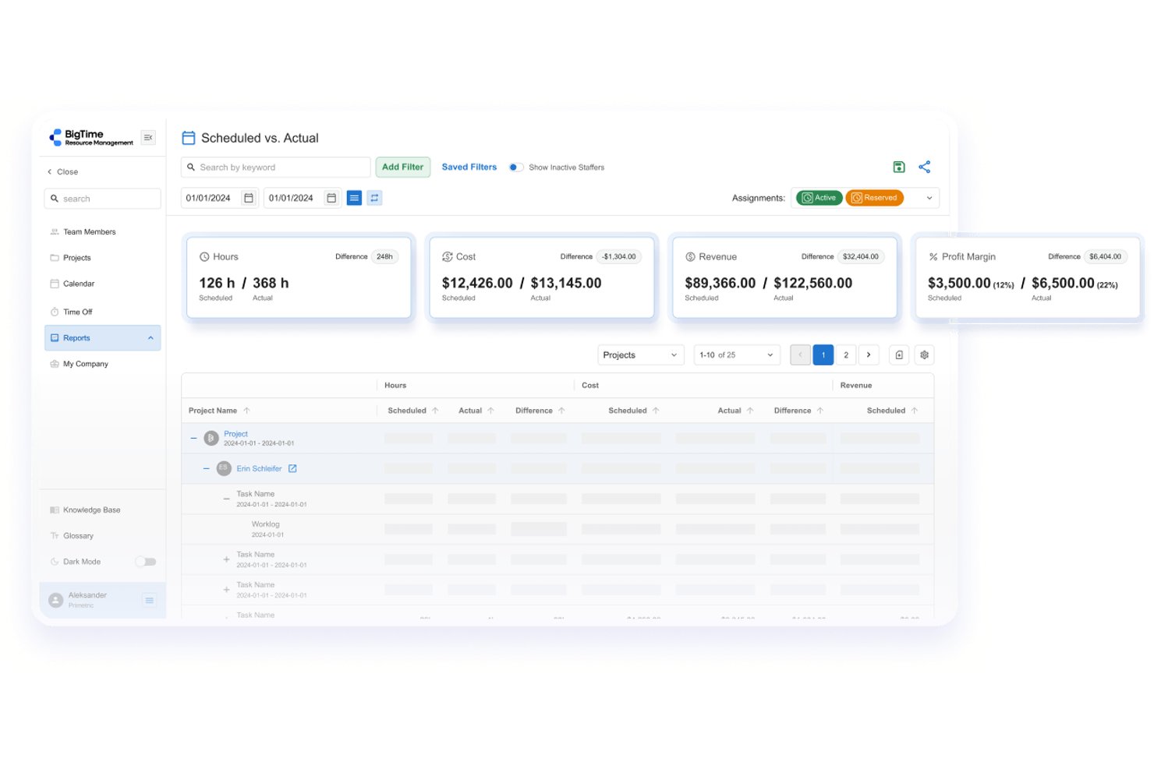The image size is (1154, 769).
Task: Open Erin Schleifer's external link icon
Action: [292, 468]
